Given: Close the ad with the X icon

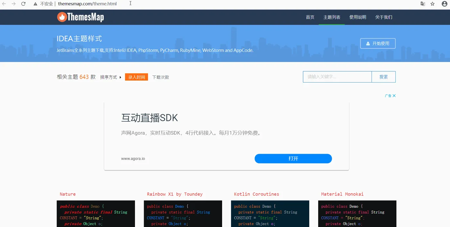Looking at the screenshot, I should [x=394, y=96].
